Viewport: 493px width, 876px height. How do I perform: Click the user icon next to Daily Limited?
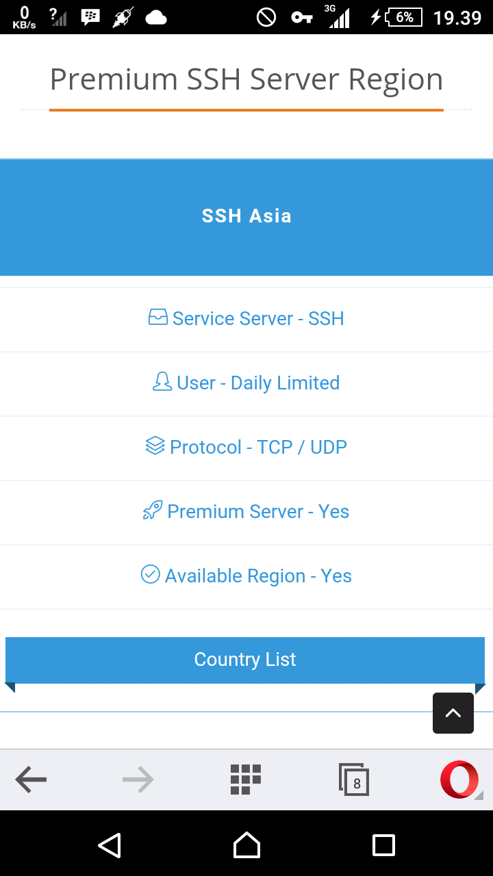(162, 382)
